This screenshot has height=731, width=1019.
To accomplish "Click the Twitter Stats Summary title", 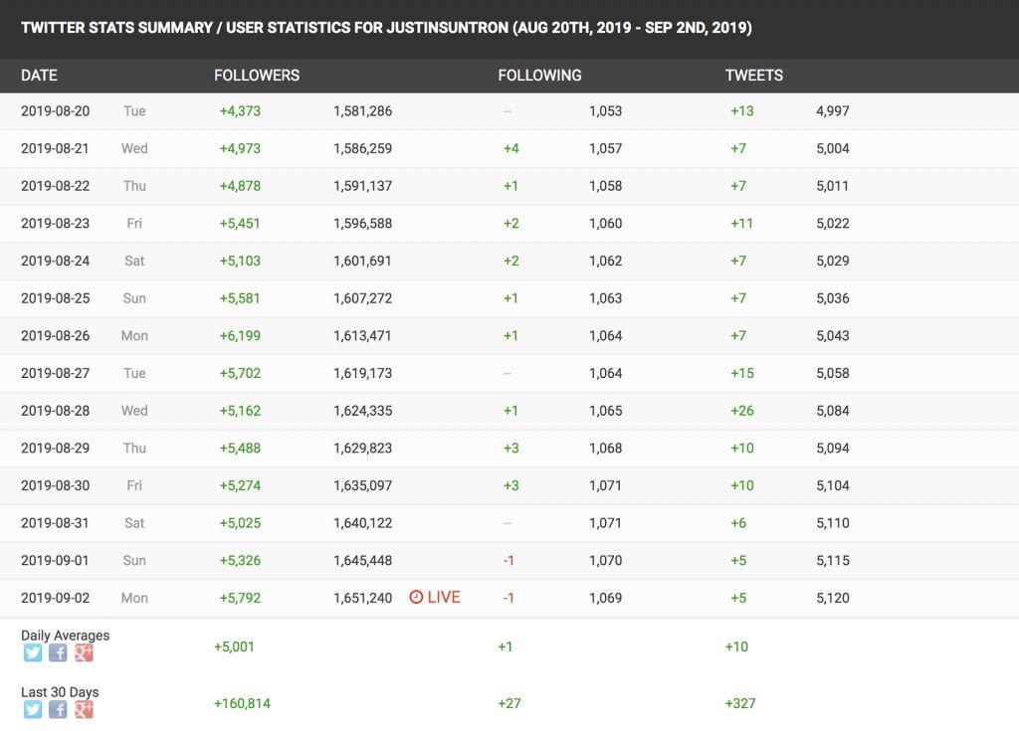I will point(386,28).
